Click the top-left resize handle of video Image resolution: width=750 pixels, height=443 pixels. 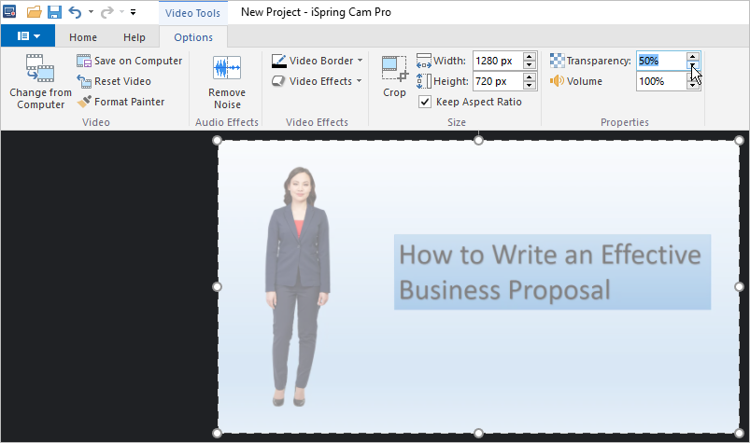click(x=218, y=140)
